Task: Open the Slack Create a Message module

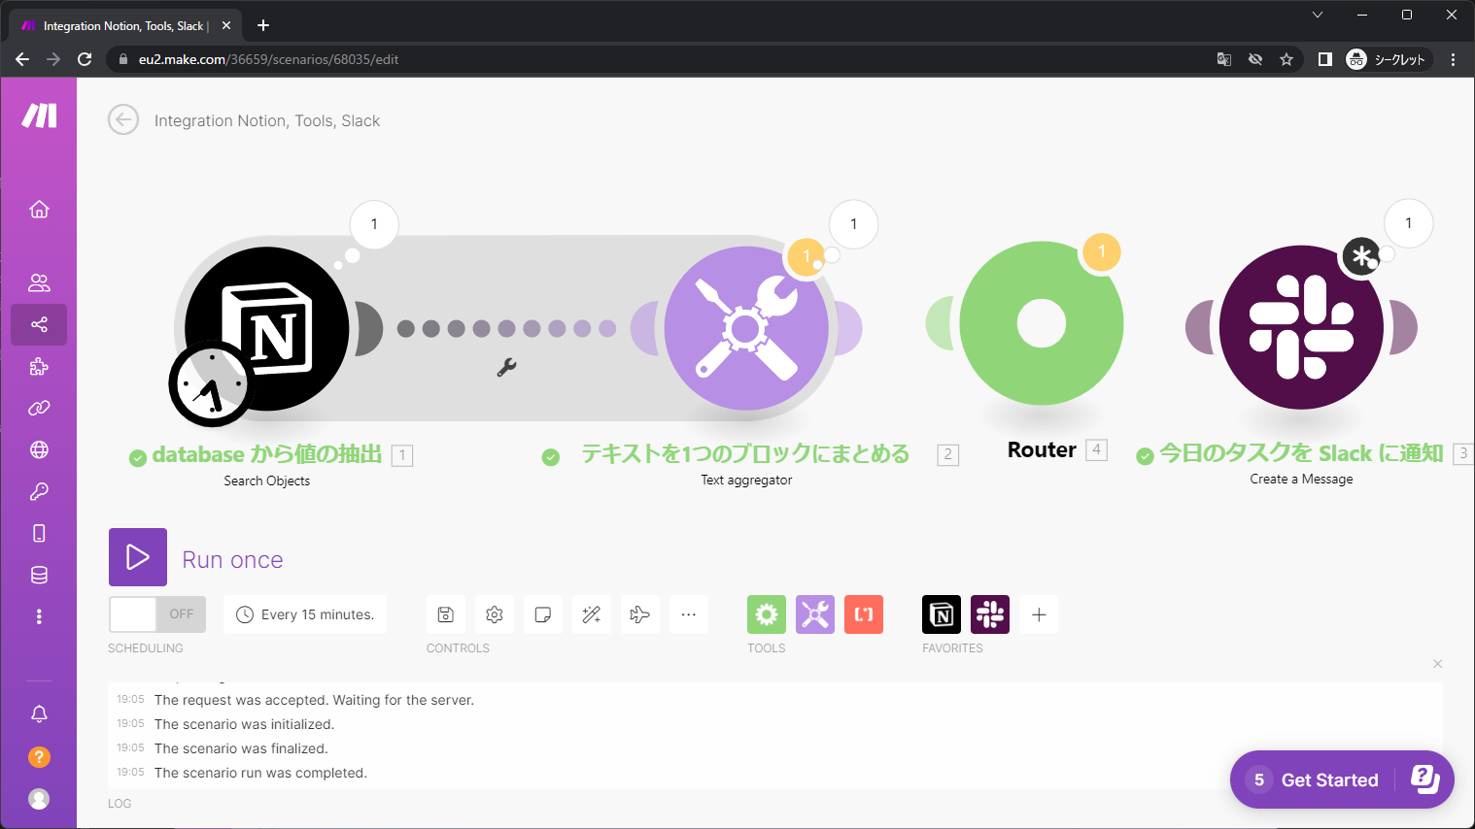Action: coord(1301,327)
